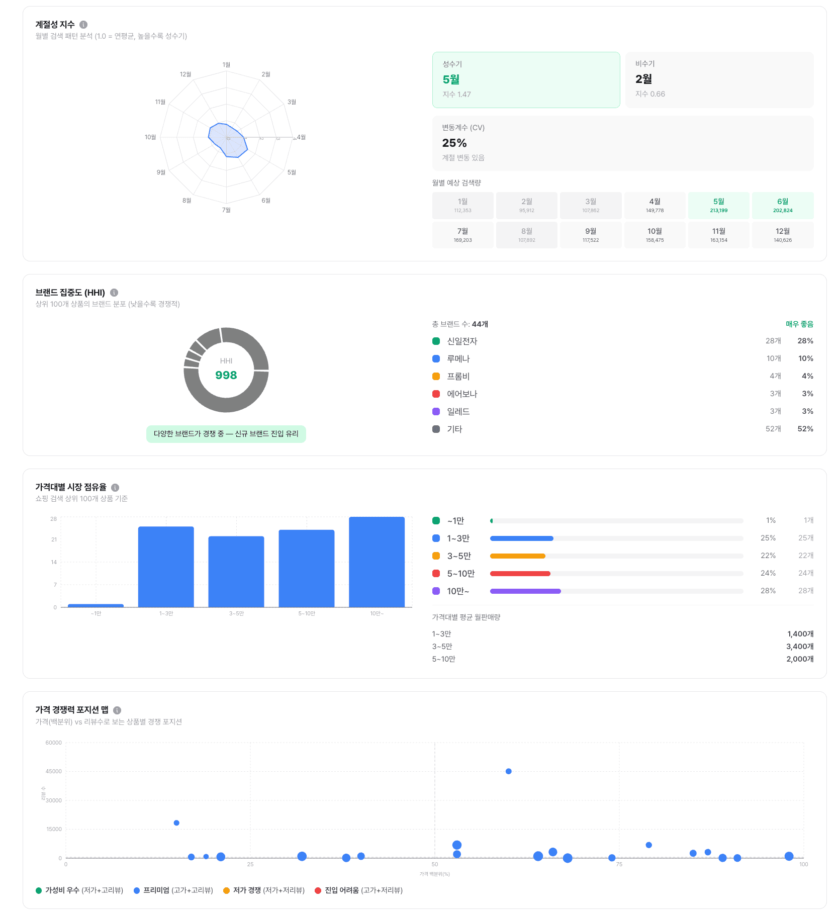839x916 pixels.
Task: Toggle 진입 어려움 legend item
Action: 358,890
